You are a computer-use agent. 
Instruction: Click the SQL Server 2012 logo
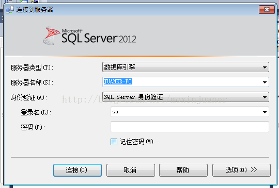click(89, 36)
